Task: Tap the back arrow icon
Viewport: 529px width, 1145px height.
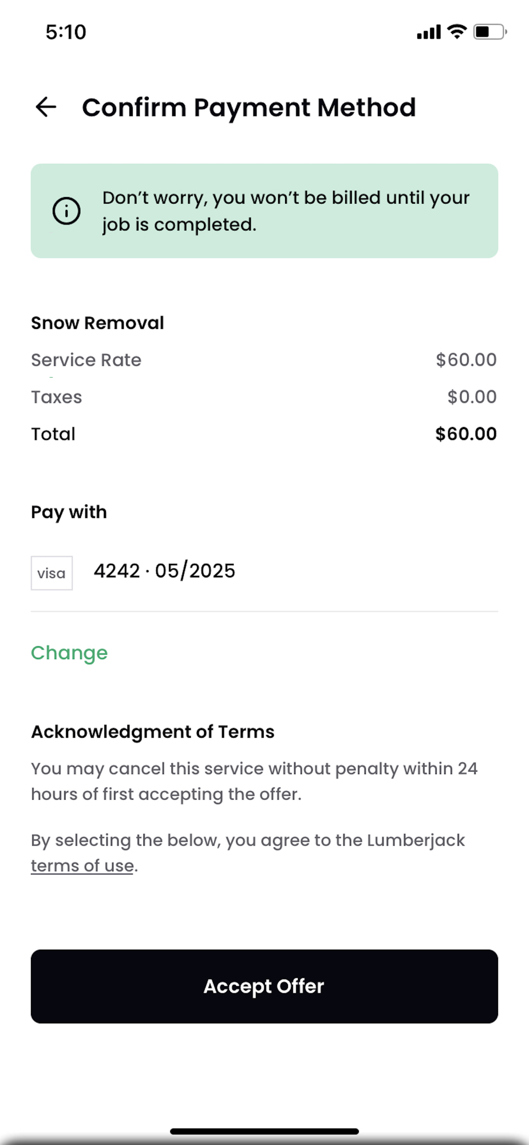Action: tap(46, 107)
